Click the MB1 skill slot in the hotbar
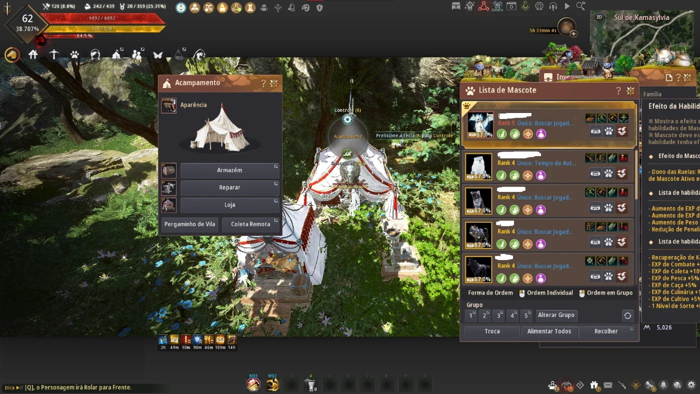 [253, 384]
